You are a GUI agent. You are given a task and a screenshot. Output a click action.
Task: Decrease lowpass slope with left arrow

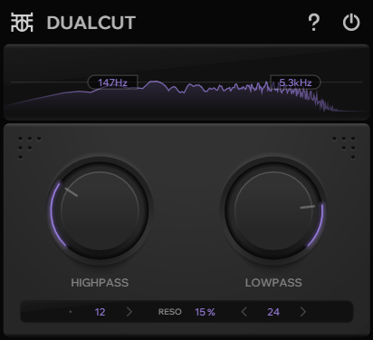point(244,312)
